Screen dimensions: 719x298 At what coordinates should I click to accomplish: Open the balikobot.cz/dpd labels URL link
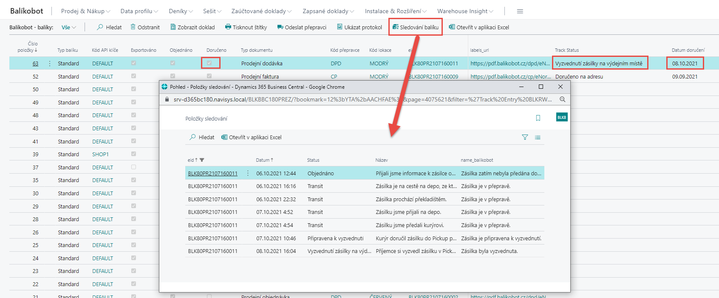click(x=510, y=63)
